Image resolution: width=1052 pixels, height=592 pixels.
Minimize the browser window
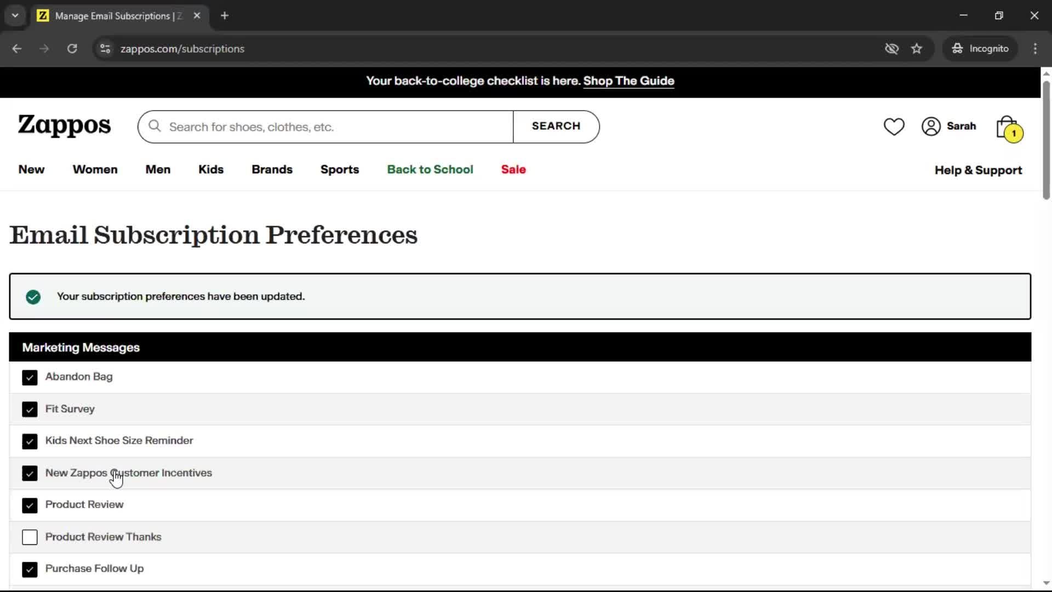(x=964, y=15)
